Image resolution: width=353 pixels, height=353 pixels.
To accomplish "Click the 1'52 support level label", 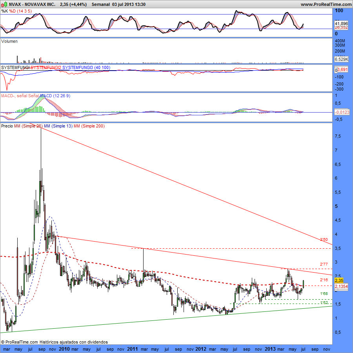I will (x=324, y=302).
